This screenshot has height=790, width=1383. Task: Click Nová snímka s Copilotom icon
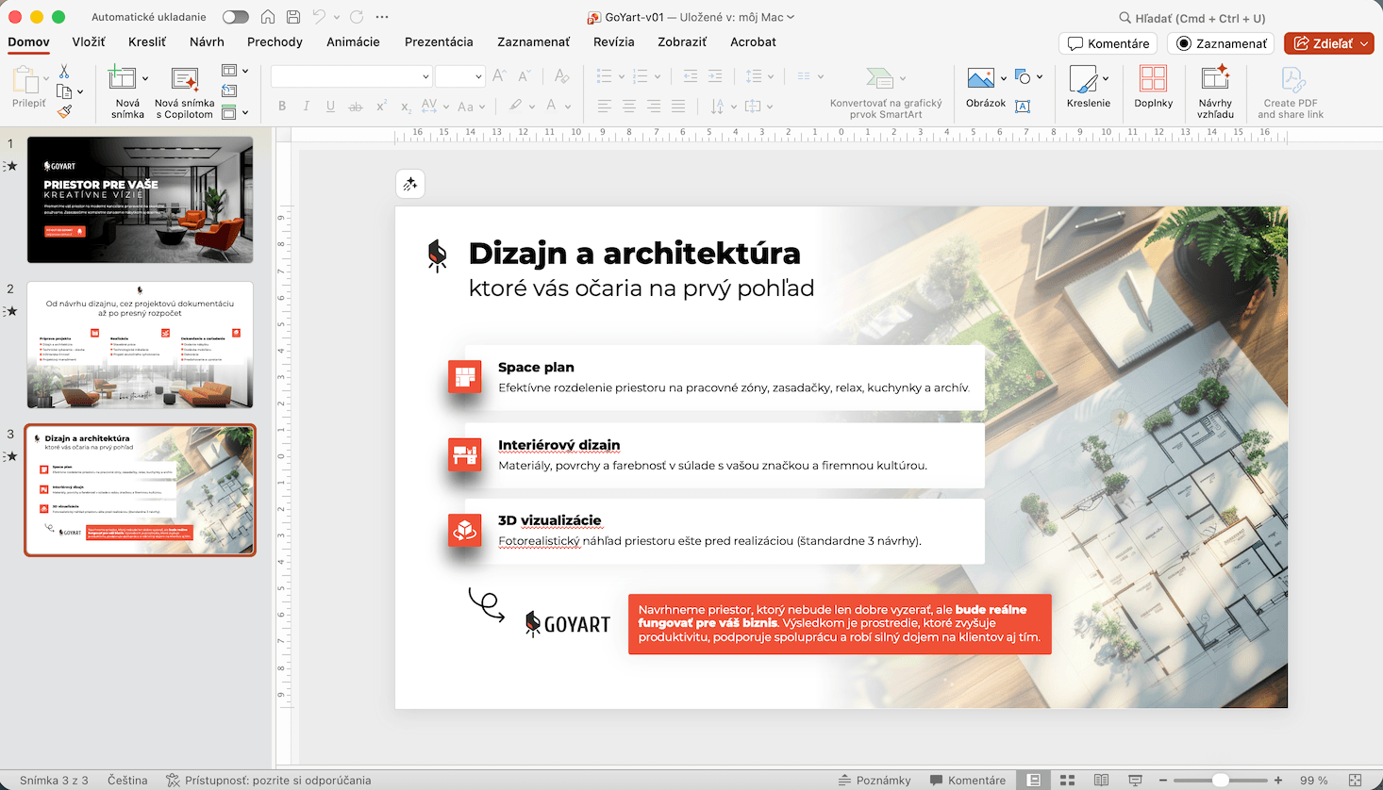tap(185, 80)
